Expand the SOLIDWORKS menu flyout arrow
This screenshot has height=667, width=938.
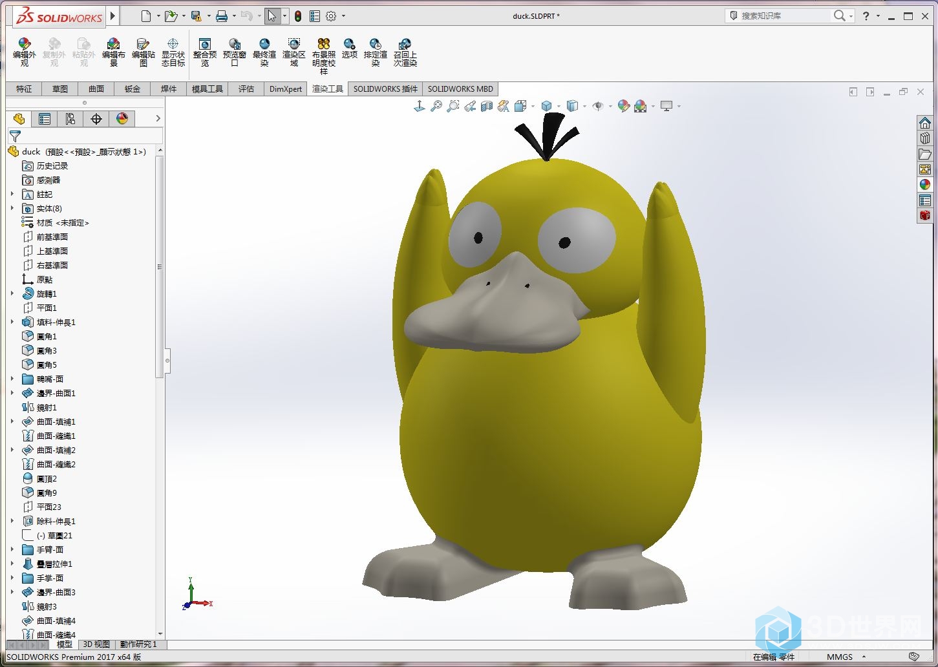coord(113,16)
